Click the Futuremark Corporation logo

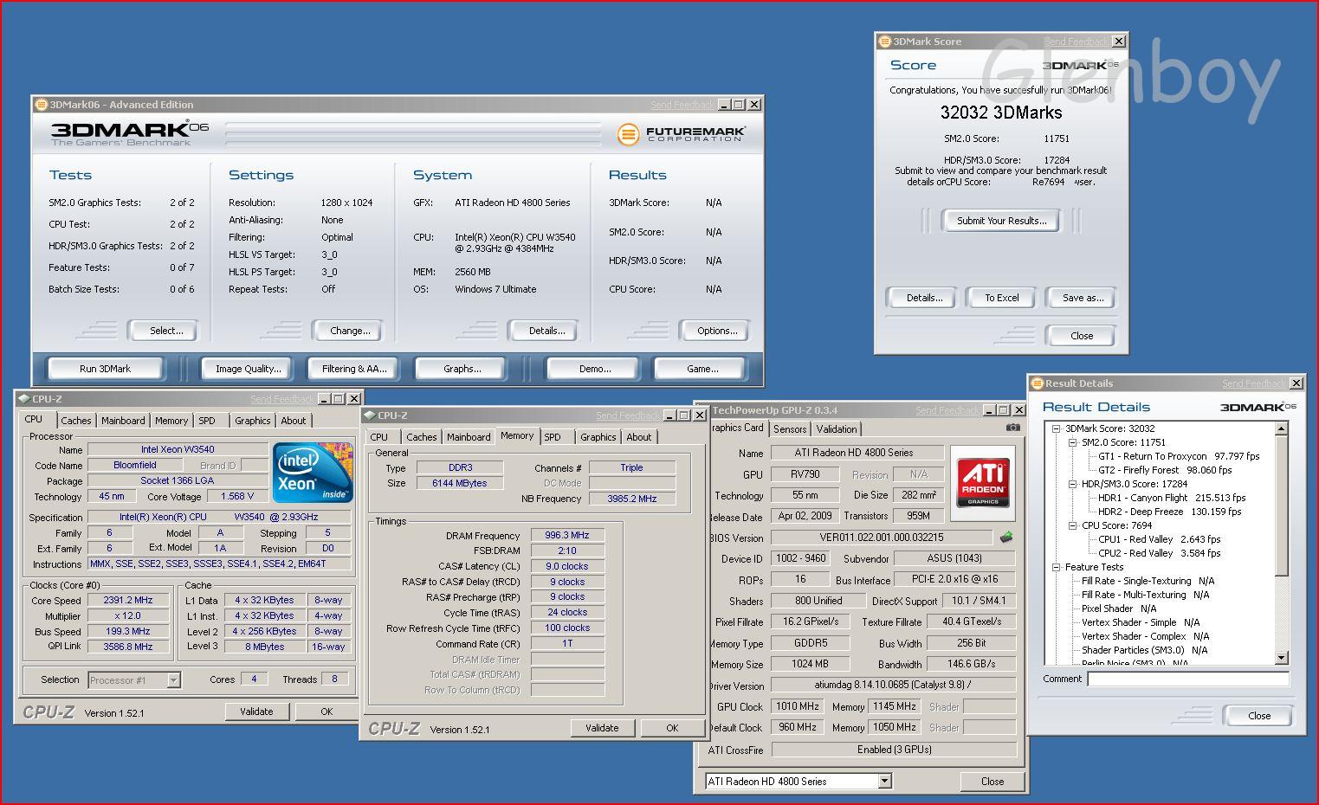tap(682, 134)
